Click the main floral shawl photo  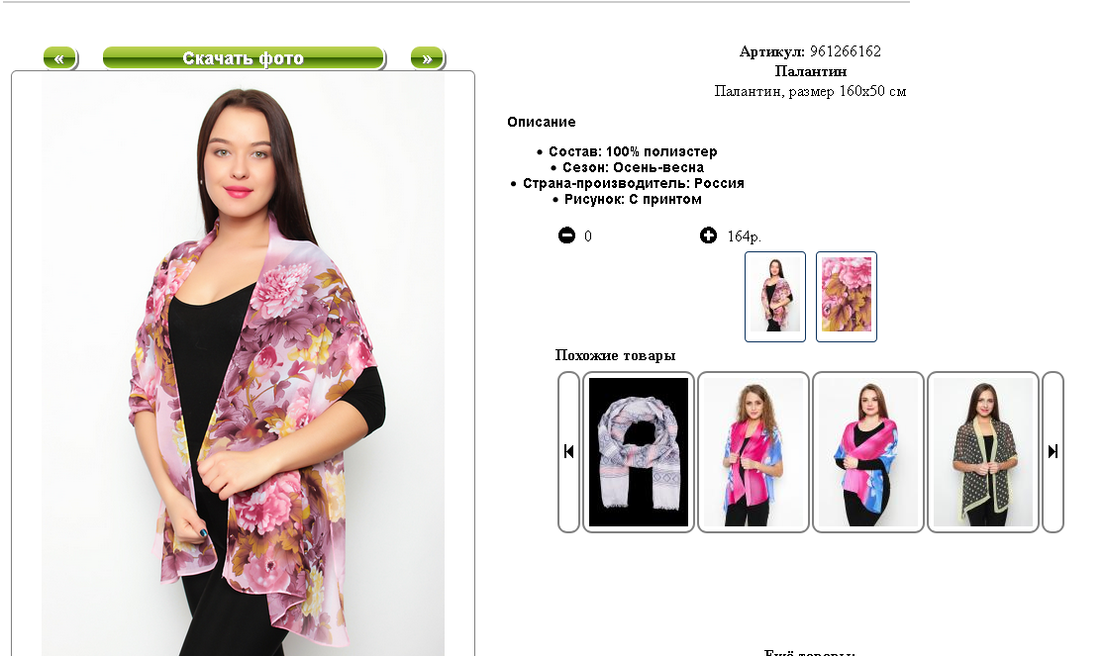[244, 365]
